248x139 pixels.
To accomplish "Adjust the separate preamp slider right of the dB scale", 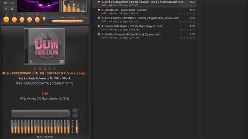I will [77, 127].
